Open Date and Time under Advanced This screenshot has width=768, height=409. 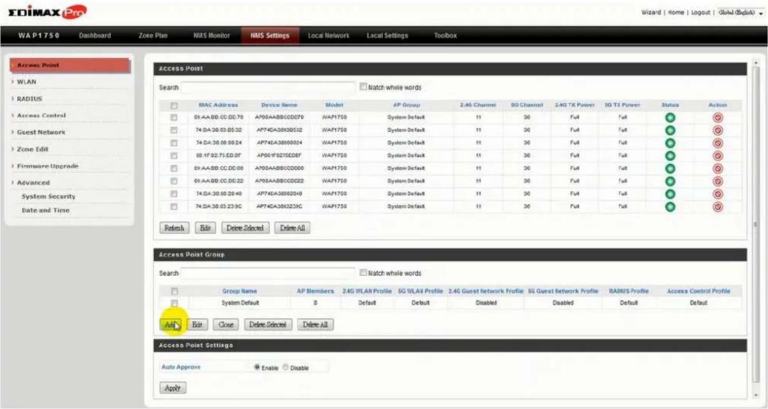click(45, 210)
